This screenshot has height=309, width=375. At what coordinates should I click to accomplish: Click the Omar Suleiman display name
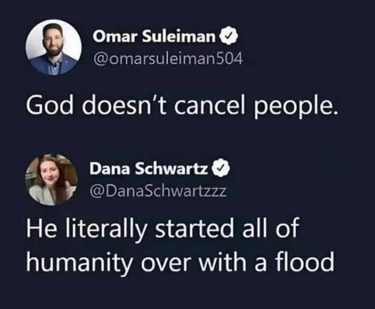coord(154,37)
